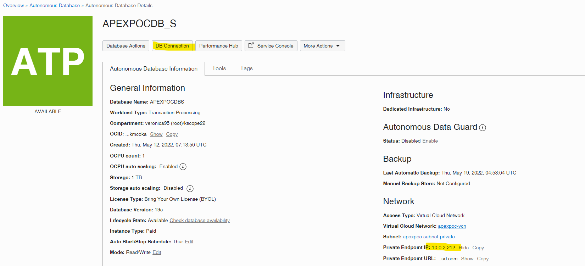
Task: Switch to the Tools tab
Action: point(219,68)
